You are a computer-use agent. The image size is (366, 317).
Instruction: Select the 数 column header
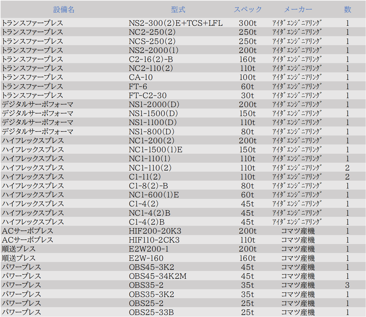[347, 10]
